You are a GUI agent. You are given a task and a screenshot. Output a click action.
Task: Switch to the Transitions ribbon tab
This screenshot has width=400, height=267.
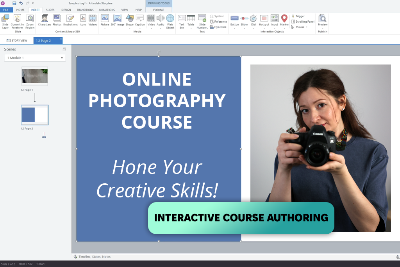(x=85, y=10)
